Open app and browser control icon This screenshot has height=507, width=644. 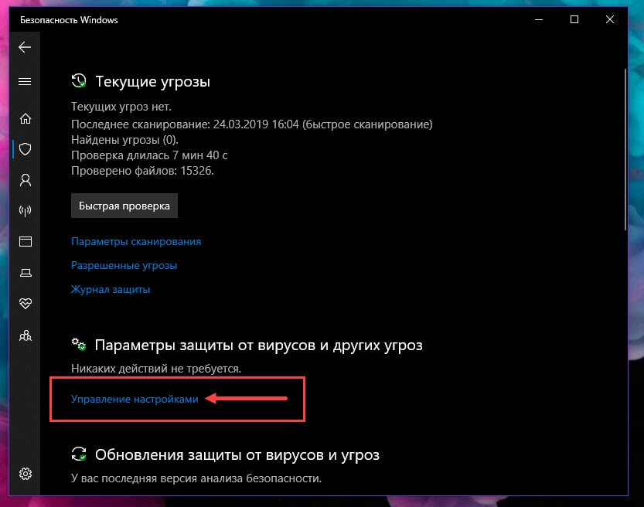pyautogui.click(x=25, y=241)
